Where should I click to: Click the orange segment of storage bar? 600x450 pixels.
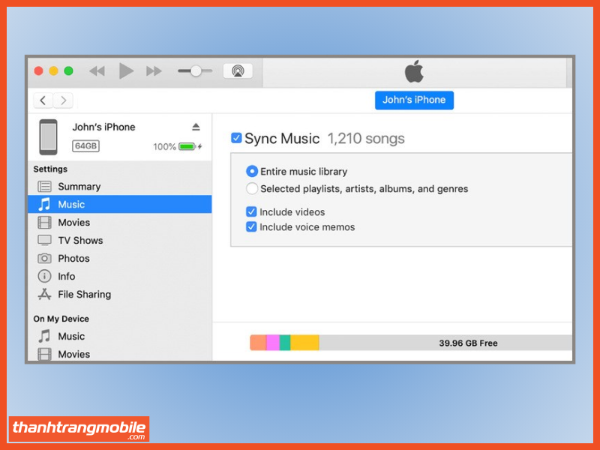point(258,343)
